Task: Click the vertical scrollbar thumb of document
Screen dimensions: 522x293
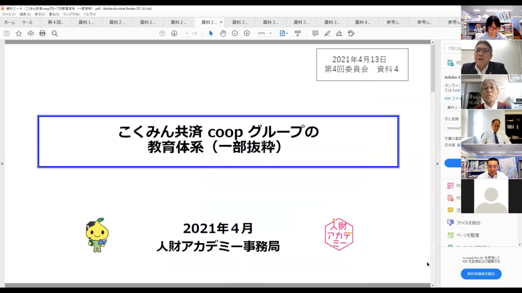Action: (x=433, y=68)
